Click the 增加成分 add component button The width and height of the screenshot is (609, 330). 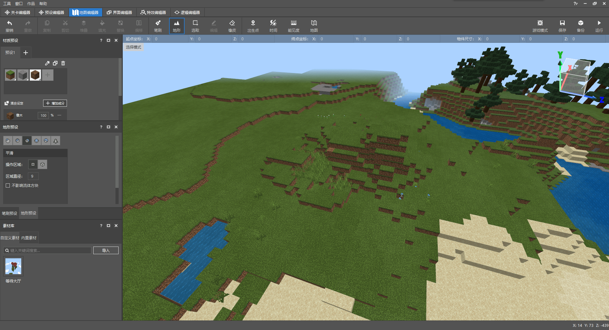[x=55, y=103]
